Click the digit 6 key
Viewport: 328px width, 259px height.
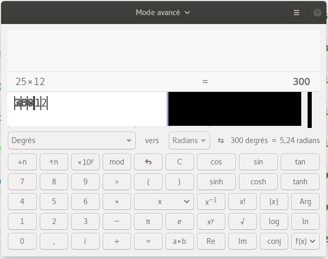click(85, 202)
